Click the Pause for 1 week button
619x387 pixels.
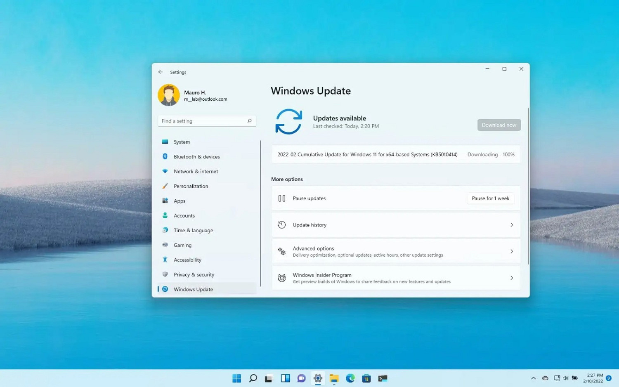490,198
